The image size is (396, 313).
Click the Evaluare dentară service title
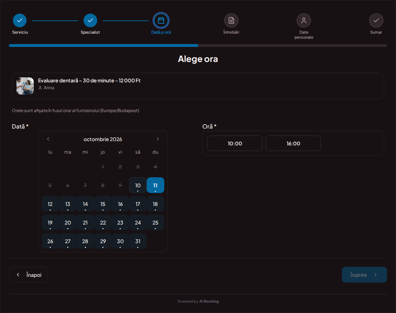89,81
